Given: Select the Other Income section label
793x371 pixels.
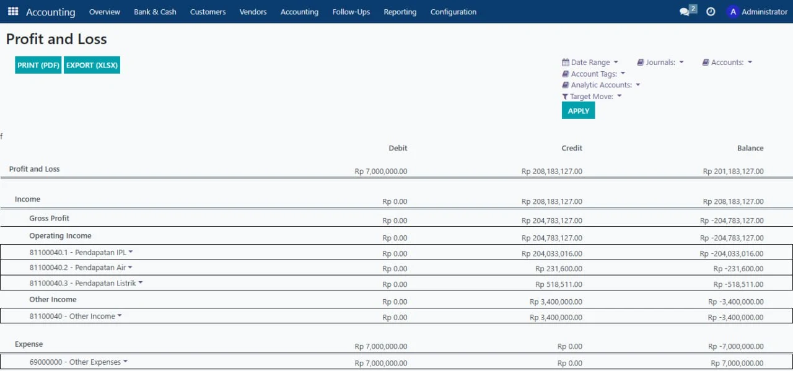Looking at the screenshot, I should 53,300.
